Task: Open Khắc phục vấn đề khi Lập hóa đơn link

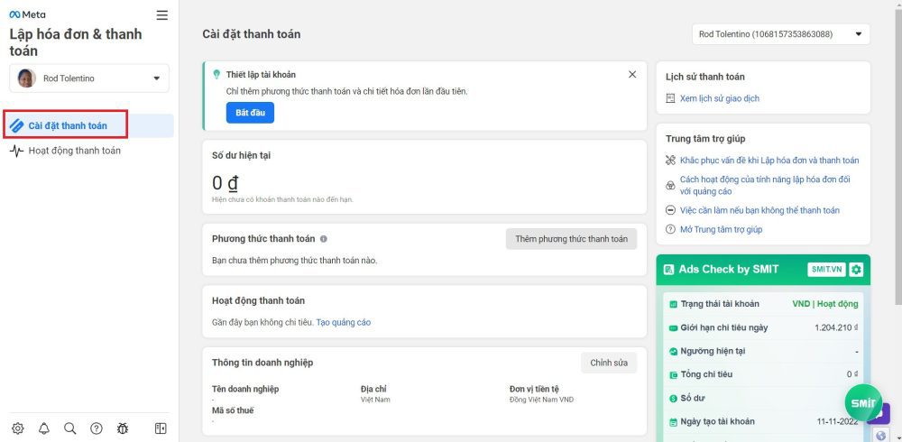Action: 769,160
